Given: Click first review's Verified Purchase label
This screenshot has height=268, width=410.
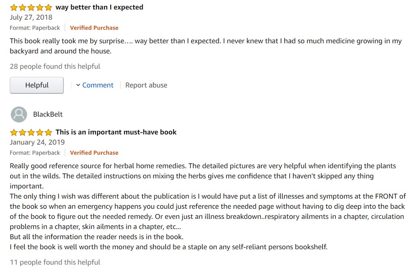Looking at the screenshot, I should pyautogui.click(x=94, y=28).
